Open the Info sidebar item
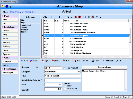The image size is (133, 99). pos(10,24)
